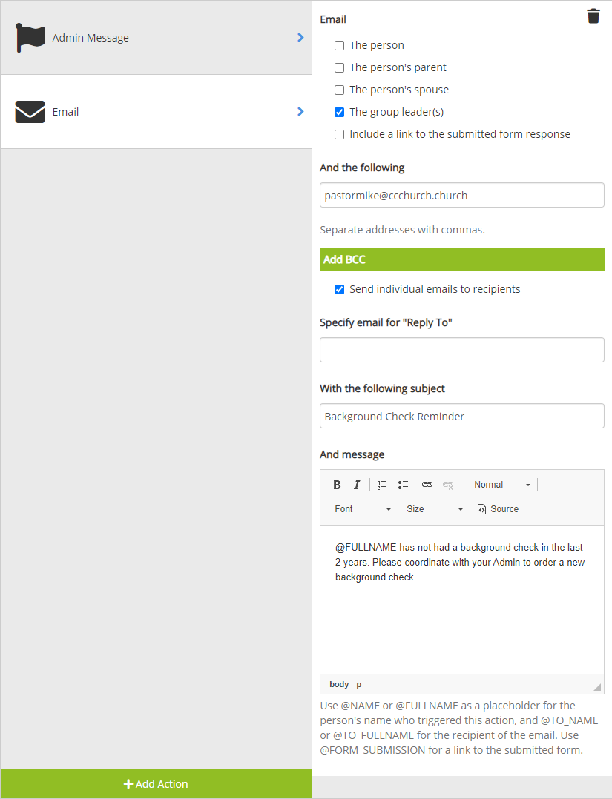612x799 pixels.
Task: Check 'The person' email recipient box
Action: click(x=340, y=45)
